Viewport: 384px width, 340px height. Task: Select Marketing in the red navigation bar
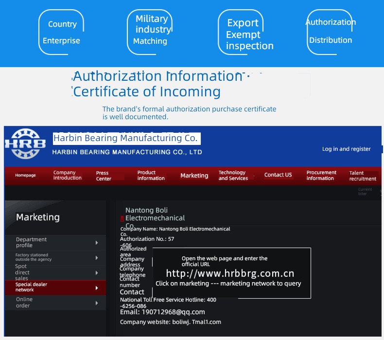[x=194, y=176]
